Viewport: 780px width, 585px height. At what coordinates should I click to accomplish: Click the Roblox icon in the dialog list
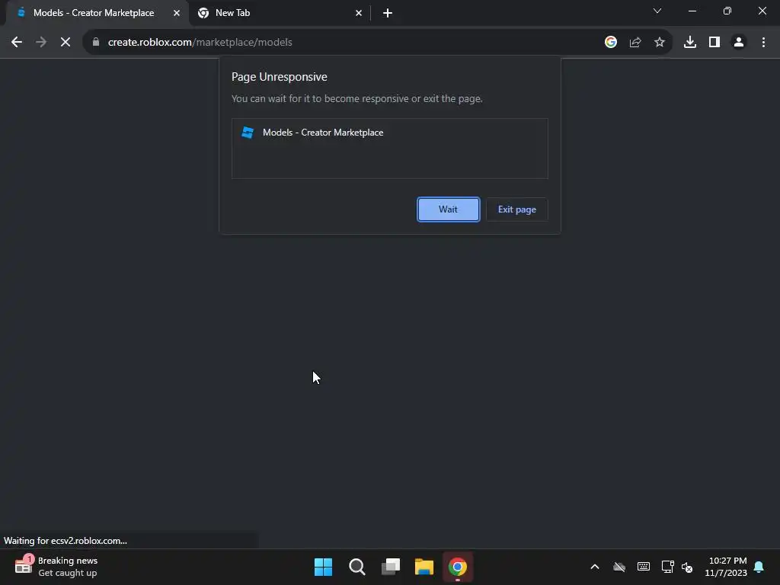[248, 133]
